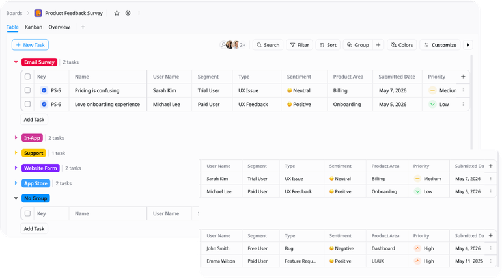Expand the Website Form group
502x279 pixels.
pos(16,168)
